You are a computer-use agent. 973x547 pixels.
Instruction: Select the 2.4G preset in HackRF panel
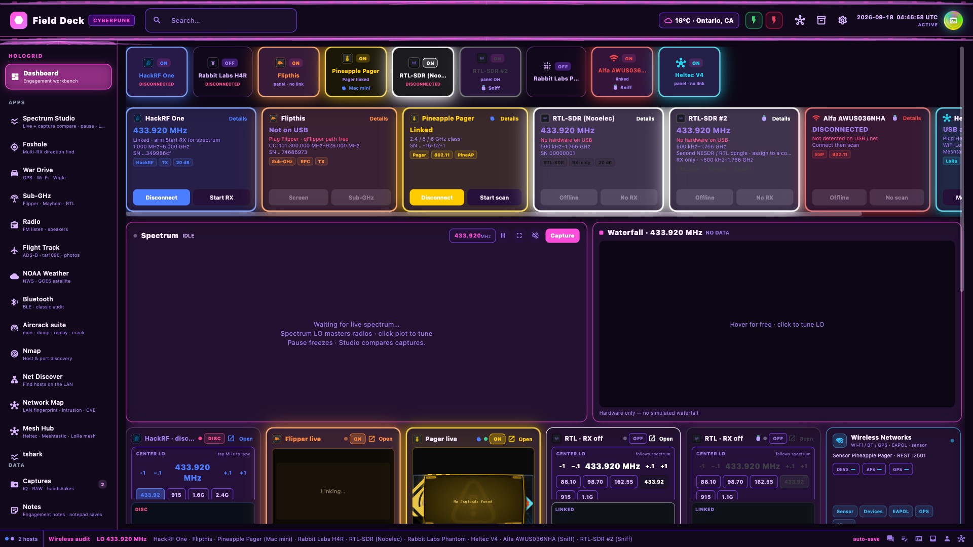click(x=222, y=495)
